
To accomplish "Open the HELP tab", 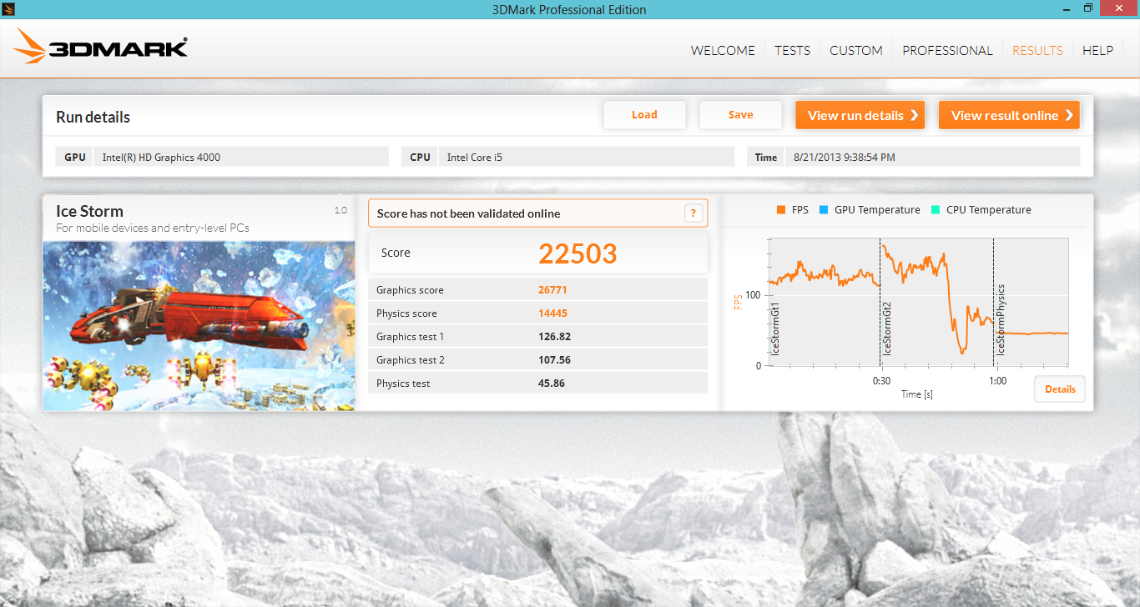I will [1097, 50].
